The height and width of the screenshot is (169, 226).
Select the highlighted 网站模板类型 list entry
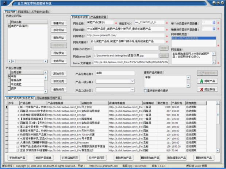pyautogui.click(x=194, y=38)
